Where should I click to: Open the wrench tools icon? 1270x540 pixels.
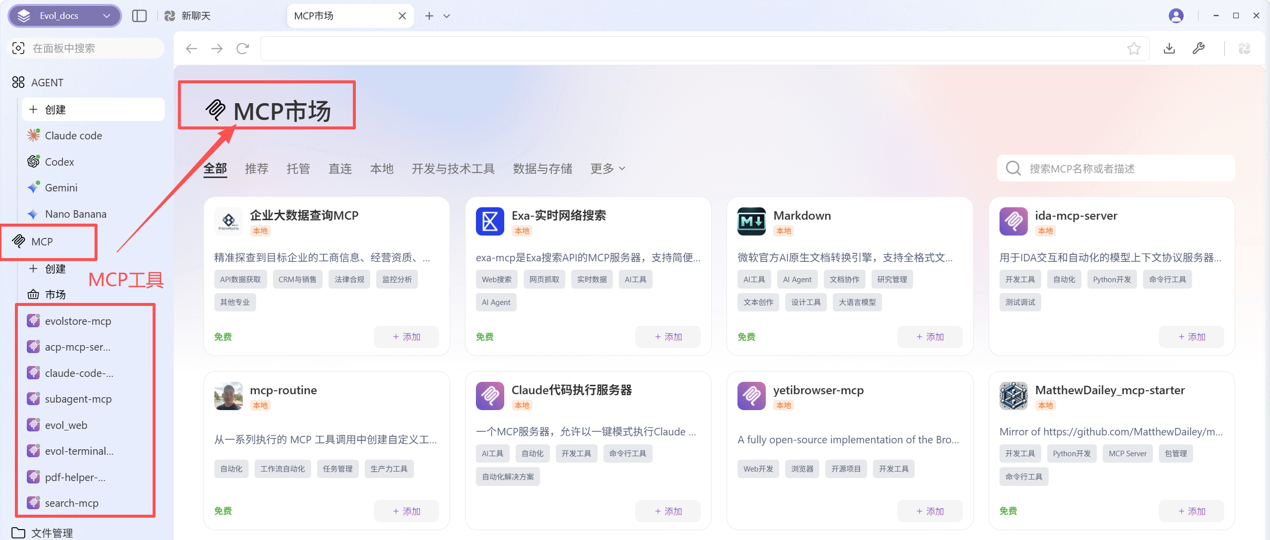click(x=1199, y=49)
